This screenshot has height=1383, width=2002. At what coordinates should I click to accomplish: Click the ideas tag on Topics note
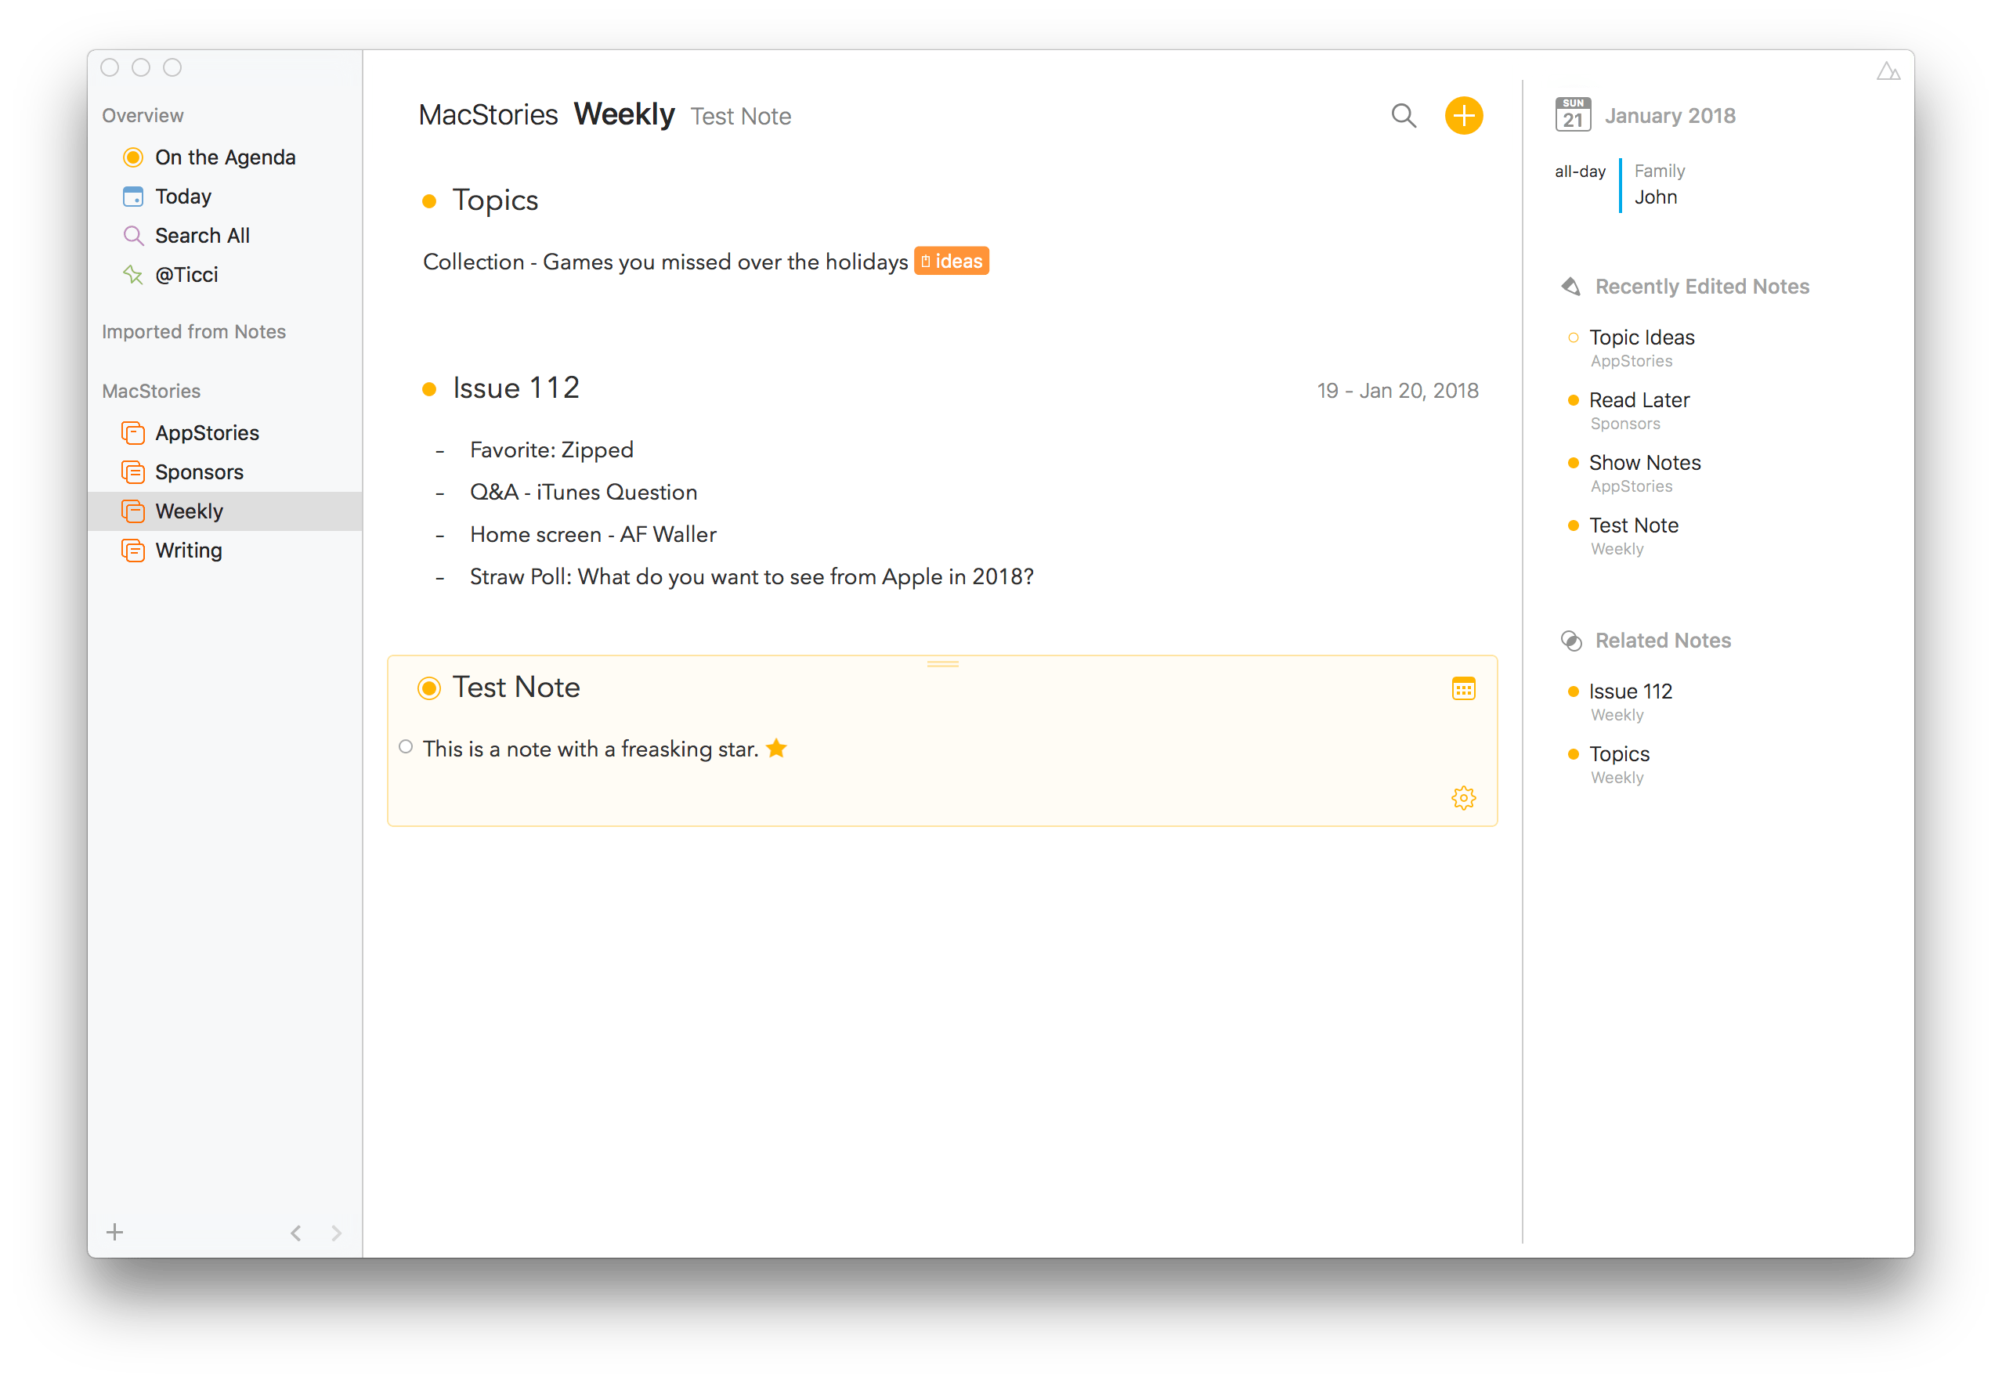951,261
